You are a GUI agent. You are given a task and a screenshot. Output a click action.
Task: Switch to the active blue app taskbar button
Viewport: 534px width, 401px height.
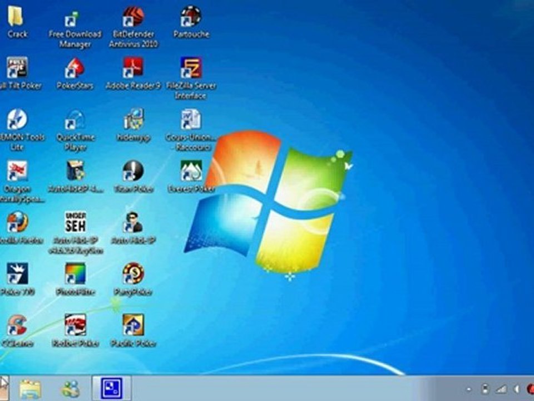tap(111, 388)
